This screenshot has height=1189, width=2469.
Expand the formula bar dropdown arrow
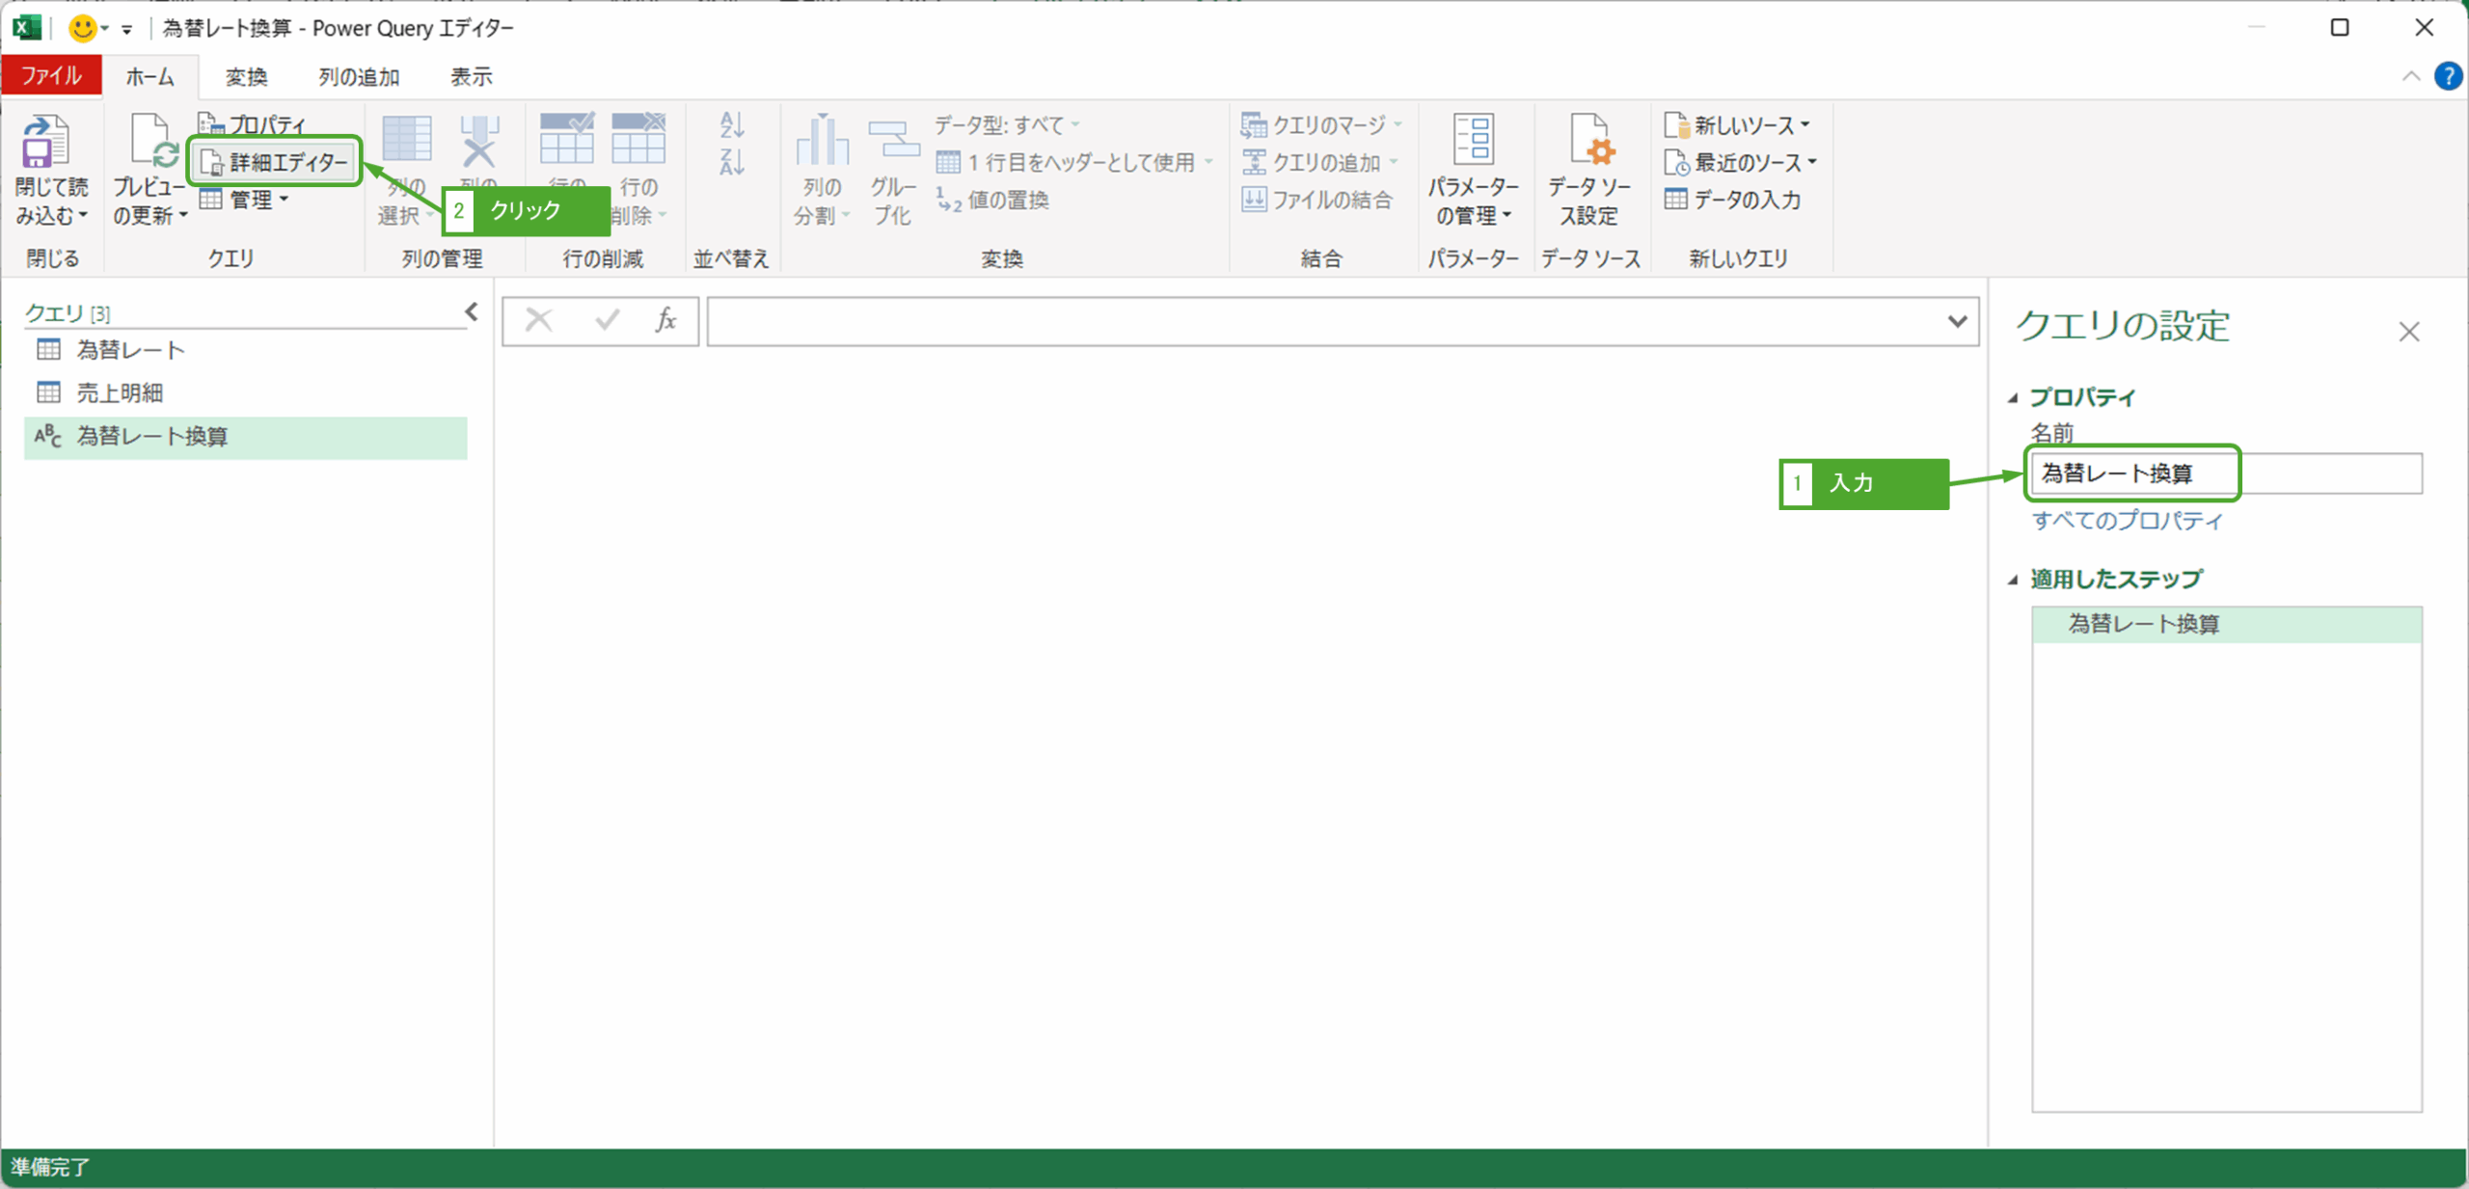pos(1956,321)
